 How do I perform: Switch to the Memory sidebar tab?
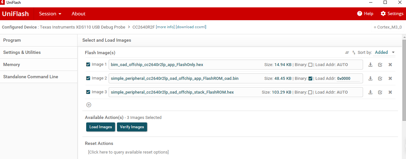pyautogui.click(x=38, y=65)
